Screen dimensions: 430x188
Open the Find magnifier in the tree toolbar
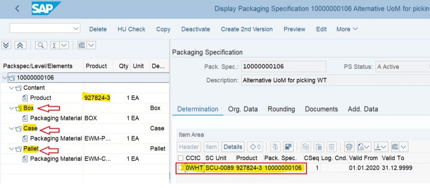[x=41, y=45]
